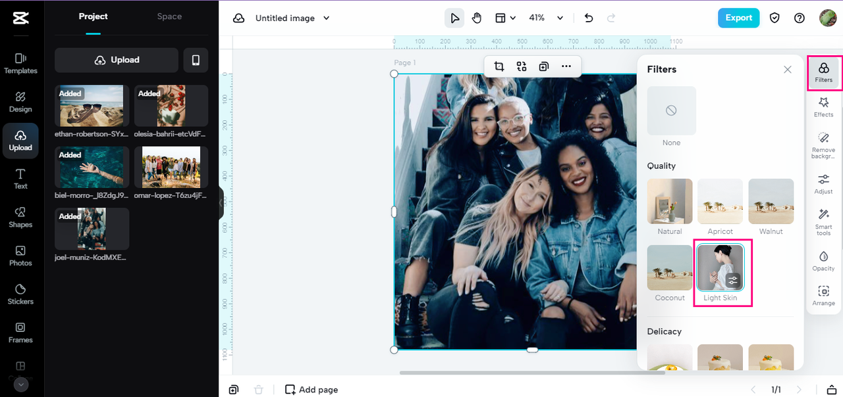The width and height of the screenshot is (843, 397).
Task: Duplicate the page icon in bottom bar
Action: click(233, 390)
